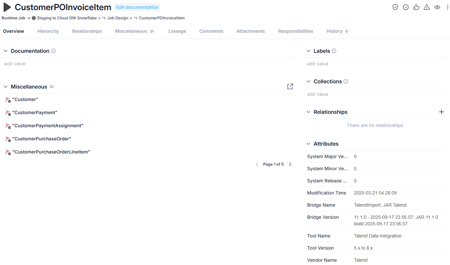Click the endorse checkmark badge icon
450x265 pixels.
click(x=406, y=7)
